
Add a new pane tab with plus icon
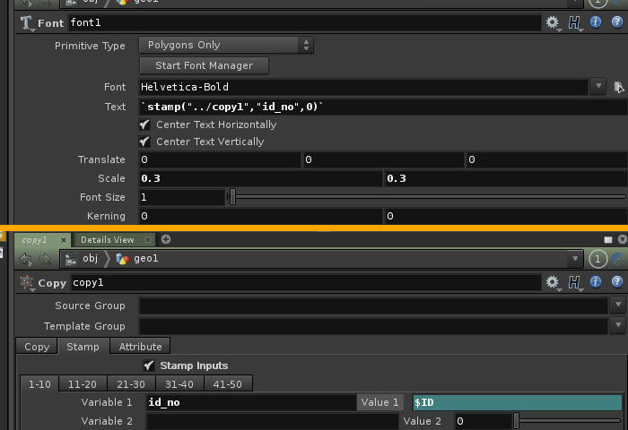[166, 239]
